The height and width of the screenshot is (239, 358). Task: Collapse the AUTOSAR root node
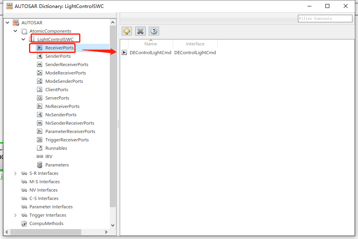point(8,23)
